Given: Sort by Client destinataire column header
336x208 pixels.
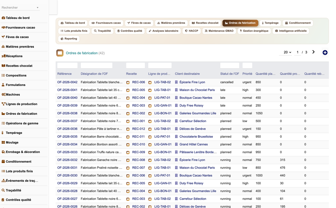Looking at the screenshot, I should tap(187, 74).
